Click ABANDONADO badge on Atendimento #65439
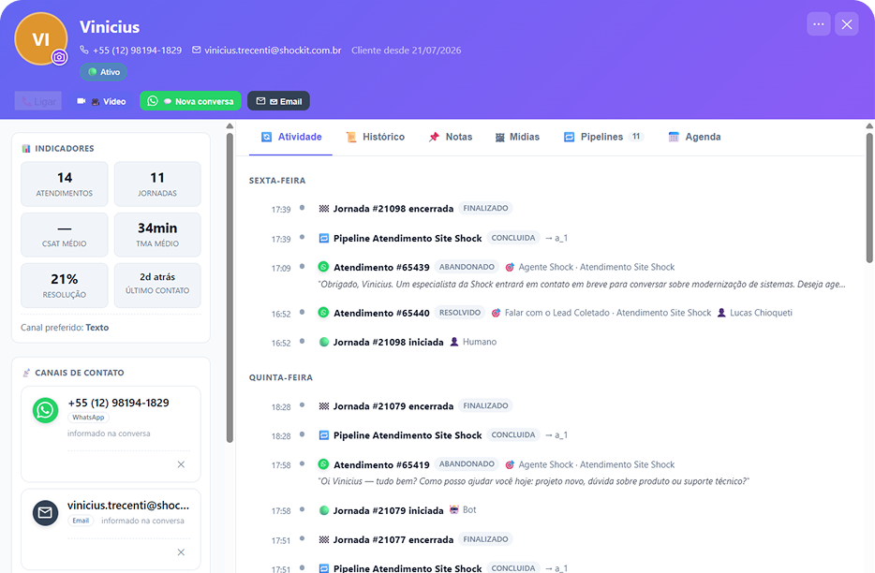This screenshot has width=875, height=573. [467, 267]
